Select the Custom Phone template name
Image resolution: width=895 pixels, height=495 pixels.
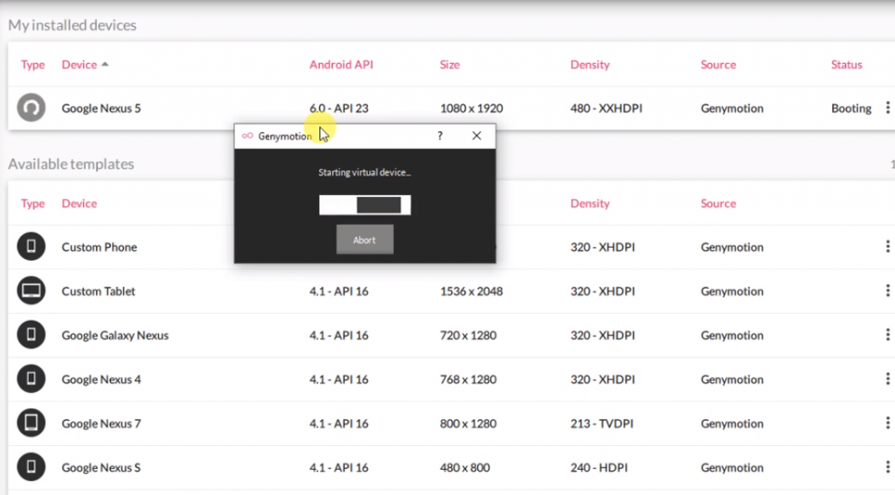coord(100,247)
